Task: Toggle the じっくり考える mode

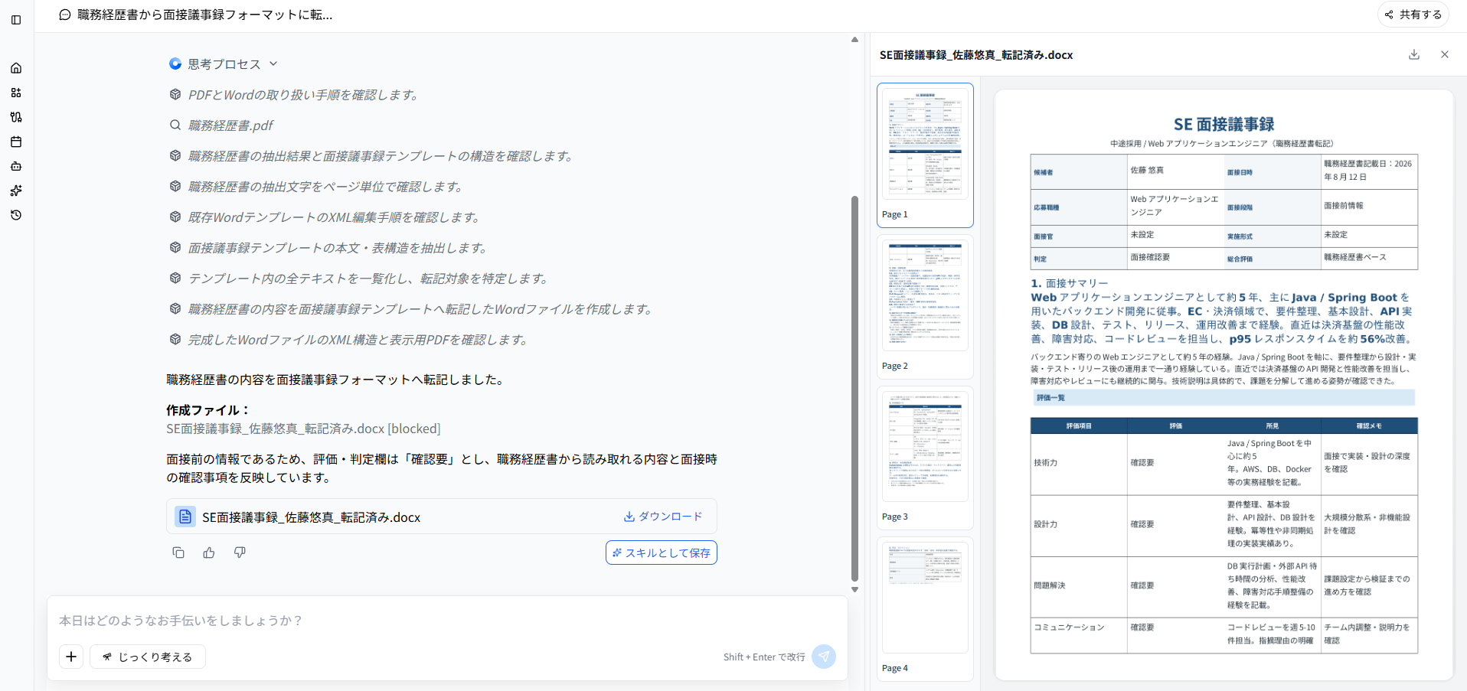Action: [x=148, y=657]
